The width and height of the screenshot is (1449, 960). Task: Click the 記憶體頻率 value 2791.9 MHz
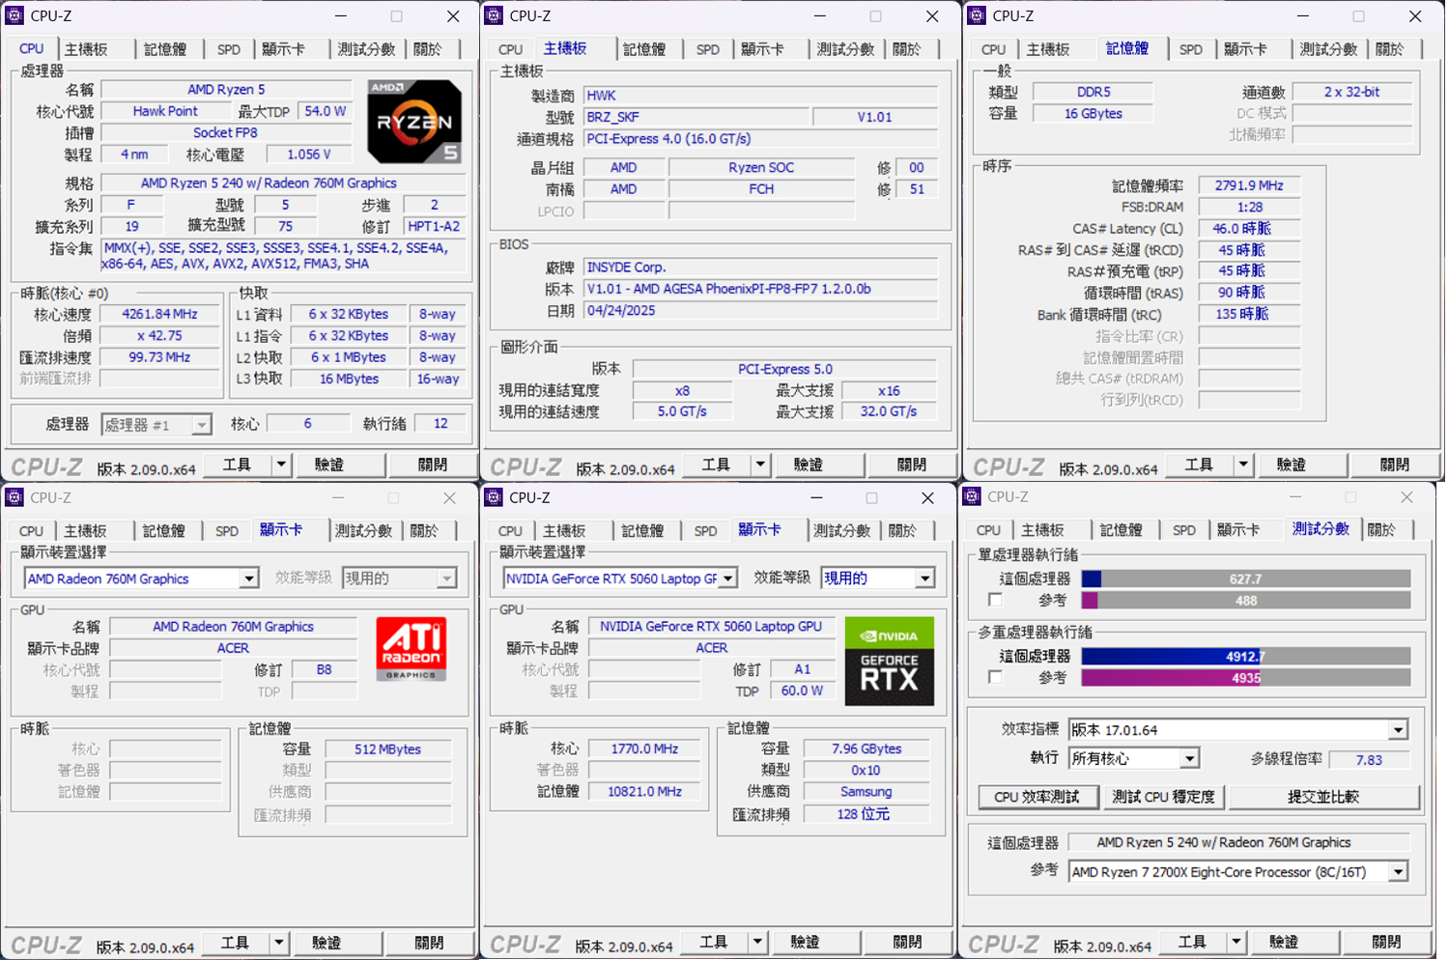(x=1249, y=185)
